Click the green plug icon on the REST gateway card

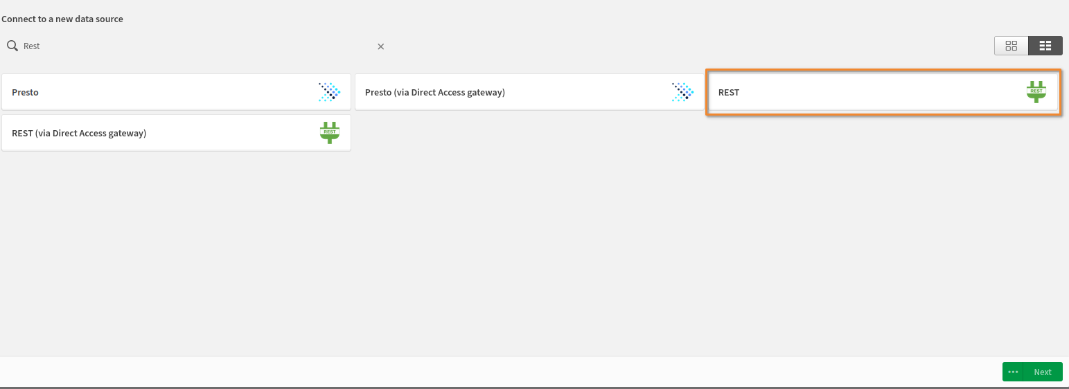click(x=330, y=132)
